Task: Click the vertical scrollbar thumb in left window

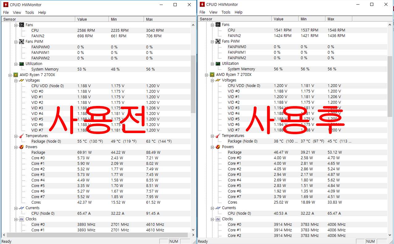Action: pos(193,84)
